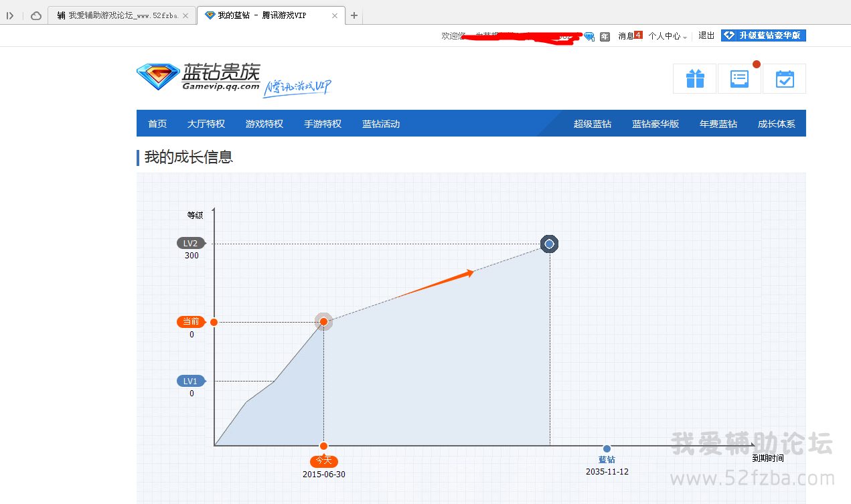
Task: Click the cloud icon in browser bar
Action: pyautogui.click(x=36, y=15)
